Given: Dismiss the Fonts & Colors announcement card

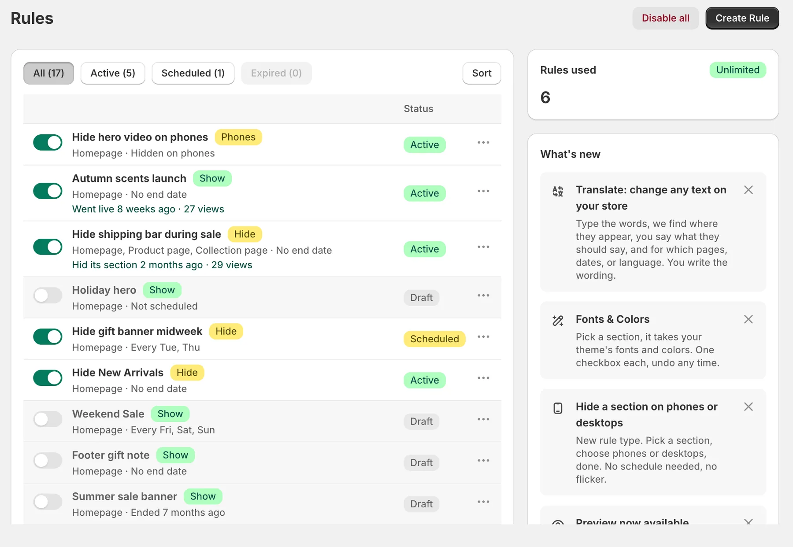Looking at the screenshot, I should point(748,319).
